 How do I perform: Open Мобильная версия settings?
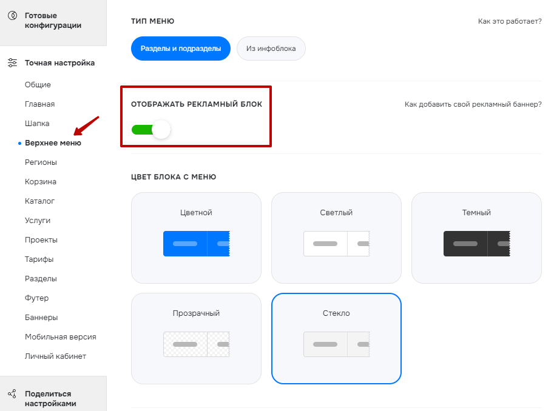point(61,337)
